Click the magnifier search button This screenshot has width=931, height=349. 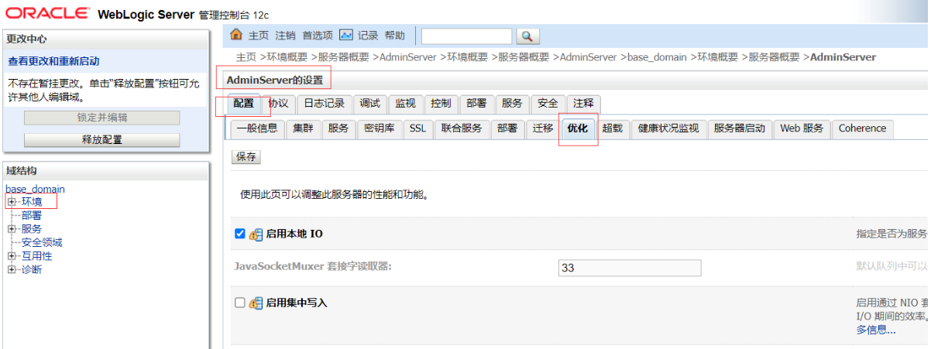click(527, 36)
